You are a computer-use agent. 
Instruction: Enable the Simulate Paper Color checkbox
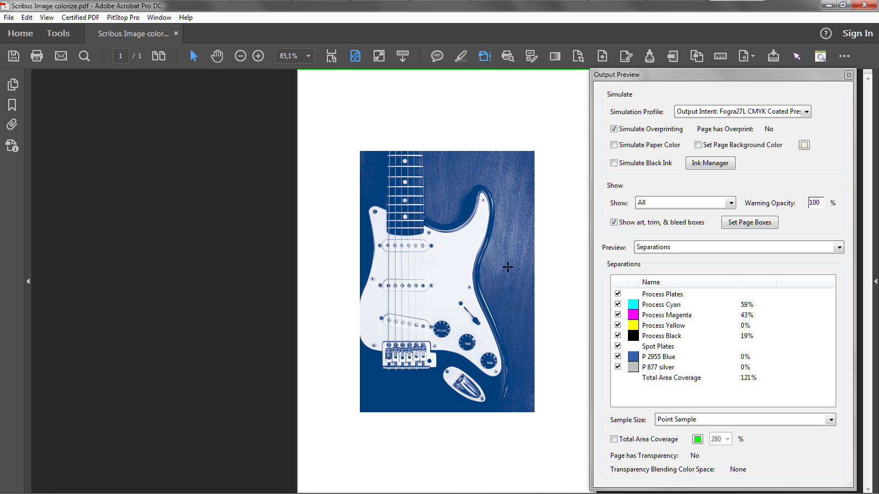tap(614, 145)
